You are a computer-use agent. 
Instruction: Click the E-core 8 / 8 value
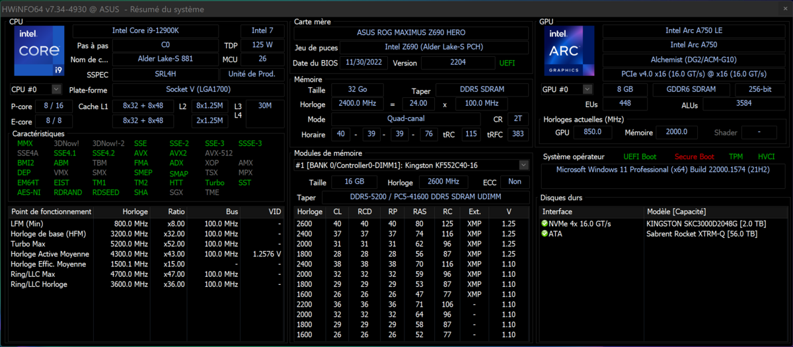[x=54, y=120]
